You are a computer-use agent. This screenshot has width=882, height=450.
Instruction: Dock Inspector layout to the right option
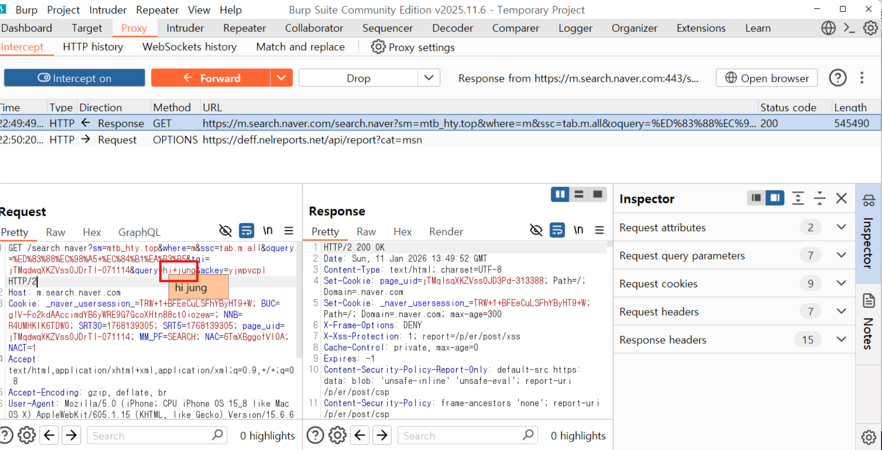click(x=775, y=198)
